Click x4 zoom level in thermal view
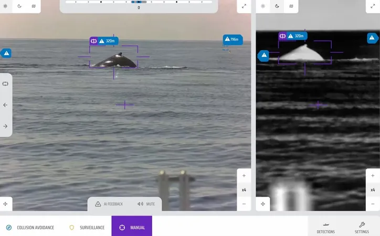 pyautogui.click(x=373, y=190)
